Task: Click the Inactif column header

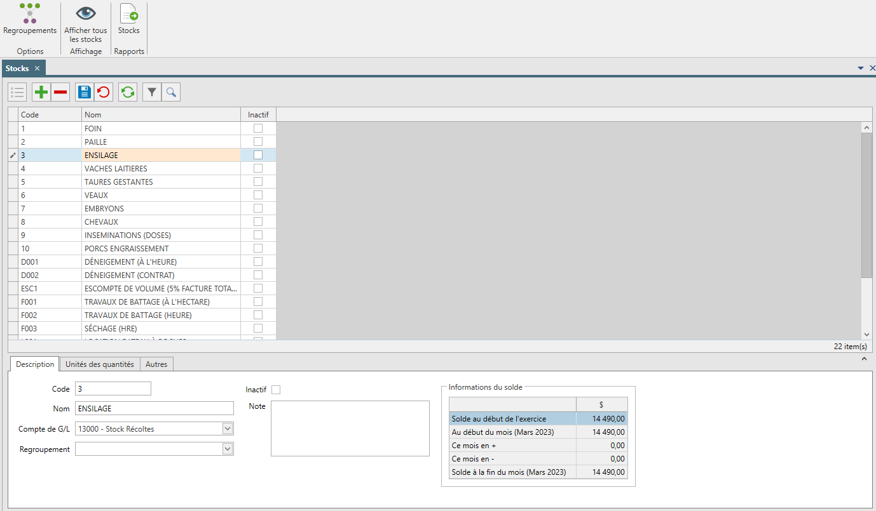Action: [259, 115]
